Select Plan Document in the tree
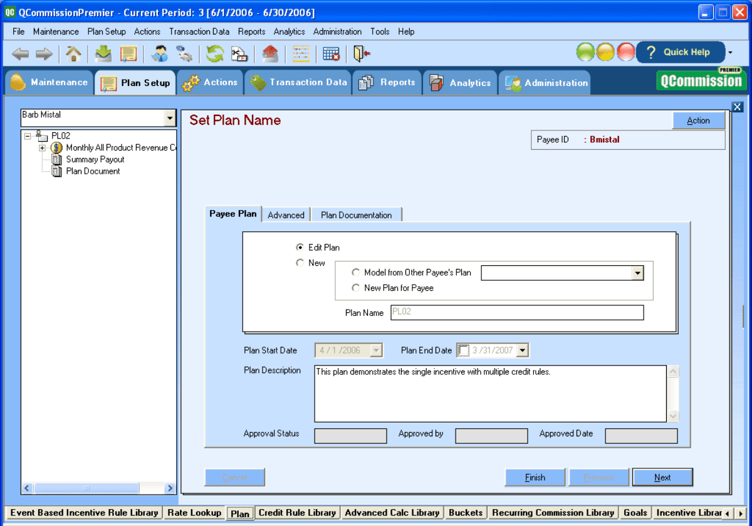 click(93, 171)
